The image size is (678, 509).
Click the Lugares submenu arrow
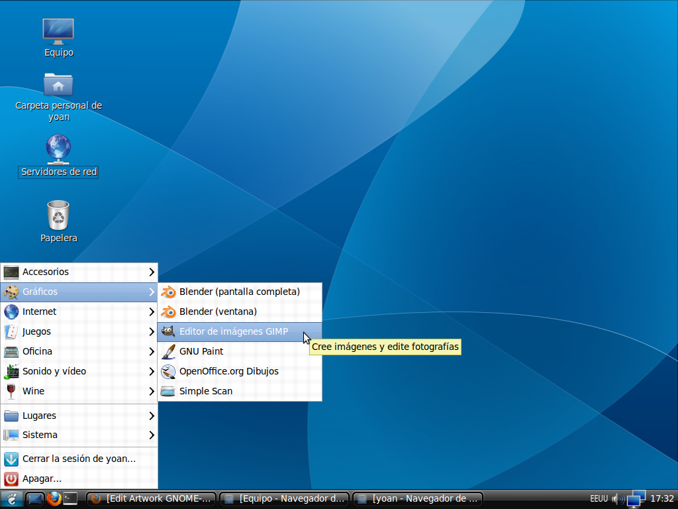coord(152,416)
